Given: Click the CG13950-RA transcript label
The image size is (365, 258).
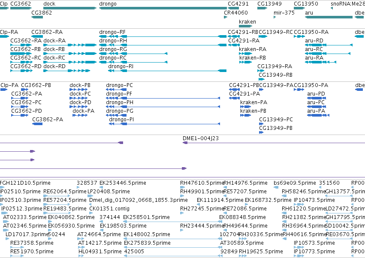Looking at the screenshot, I should point(311,32).
